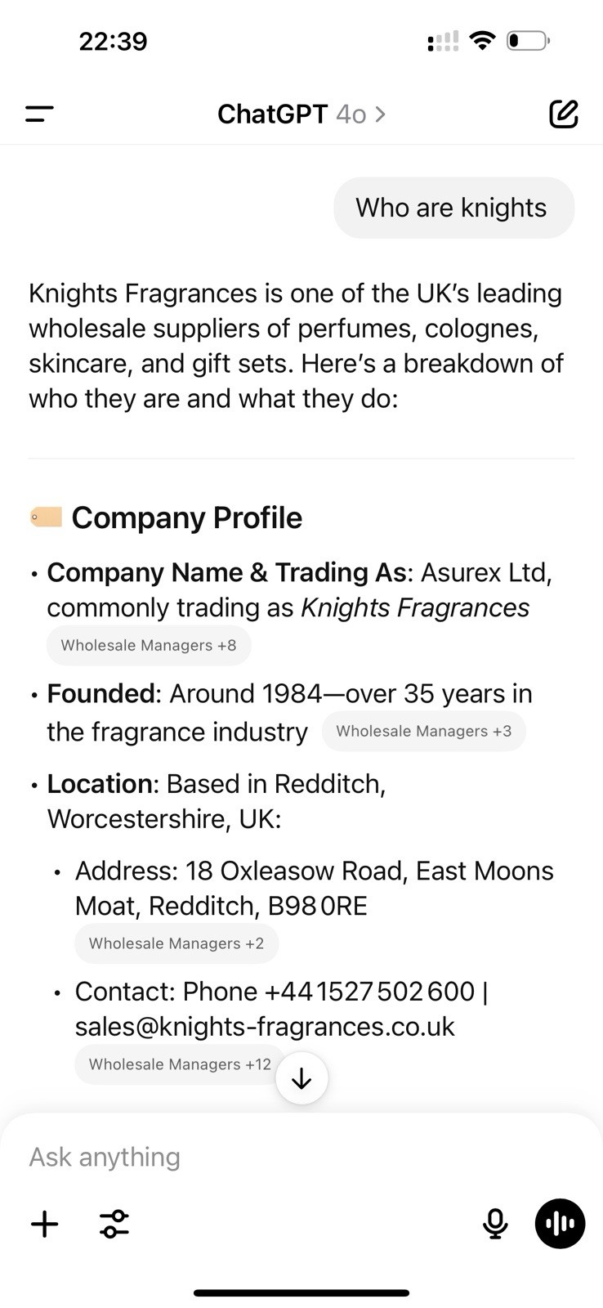Screen dimensions: 603x1308
Task: Open the tools sliders icon
Action: 114,1224
